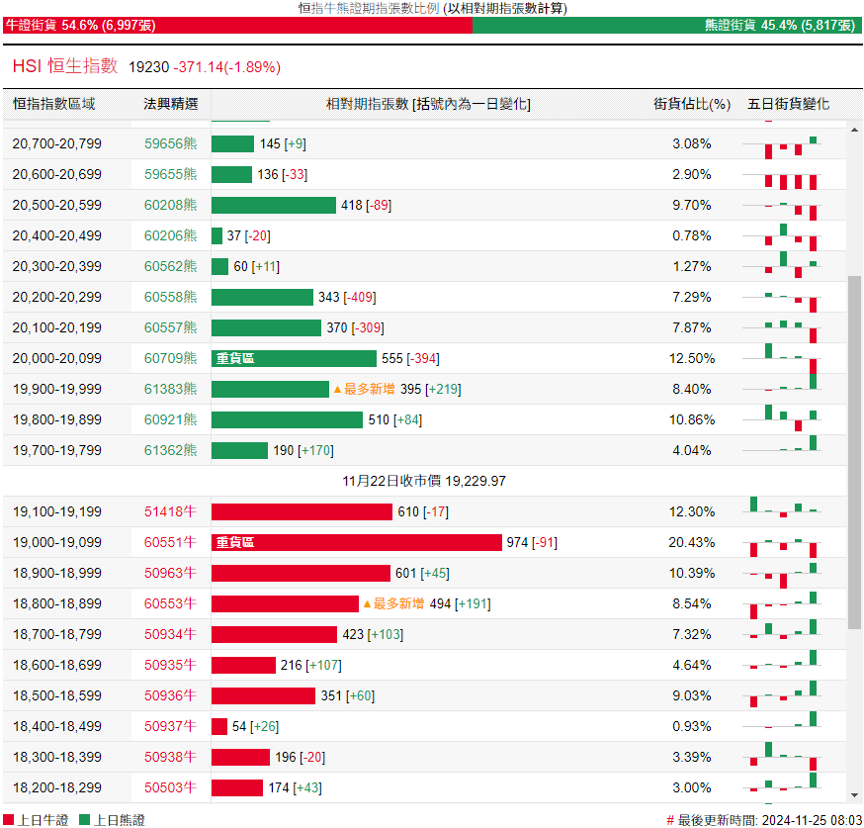Screen dimensions: 864x828
Task: Click the scrollbar down arrow
Action: (x=855, y=794)
